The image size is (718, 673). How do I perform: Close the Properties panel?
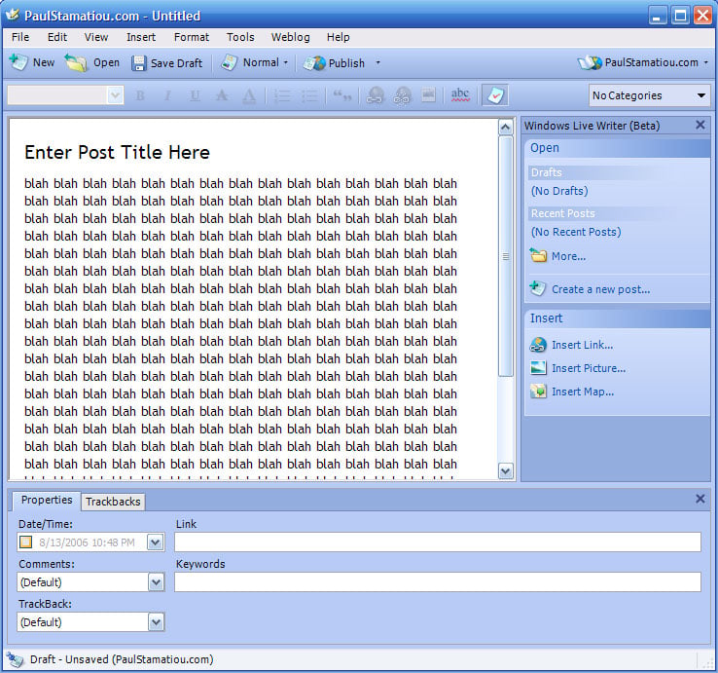click(700, 499)
